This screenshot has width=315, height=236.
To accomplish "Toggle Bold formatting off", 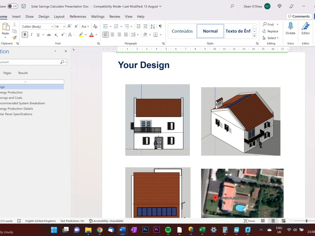I will [25, 35].
